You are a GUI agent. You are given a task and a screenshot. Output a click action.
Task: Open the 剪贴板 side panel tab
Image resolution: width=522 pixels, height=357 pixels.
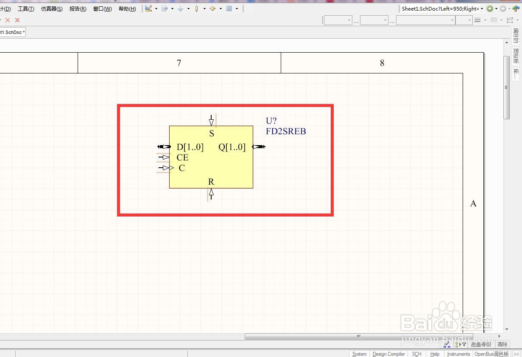(x=516, y=56)
